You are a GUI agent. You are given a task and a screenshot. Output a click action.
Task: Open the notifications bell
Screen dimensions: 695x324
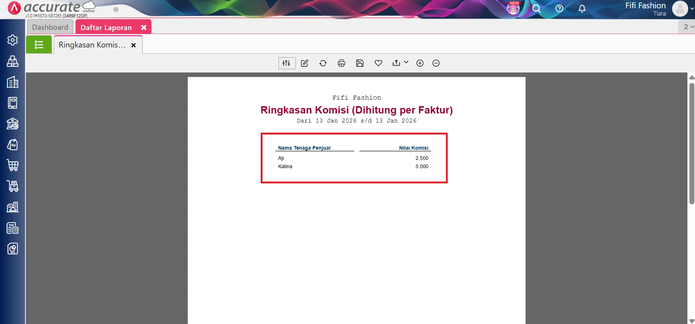tap(582, 8)
